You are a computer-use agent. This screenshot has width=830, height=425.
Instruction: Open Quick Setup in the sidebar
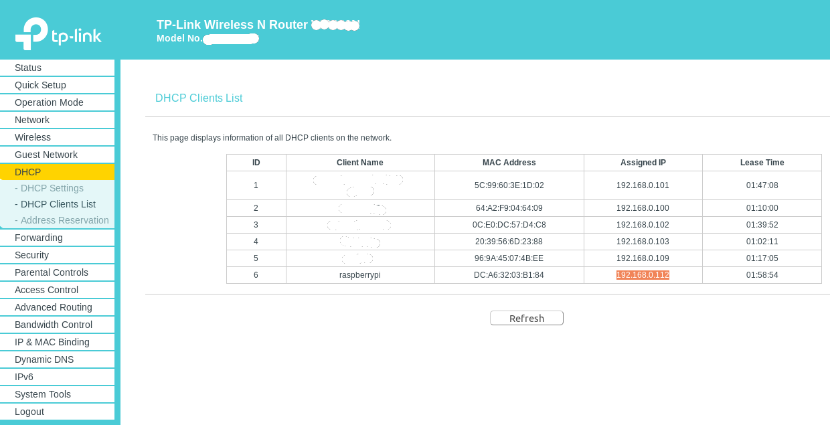click(57, 85)
